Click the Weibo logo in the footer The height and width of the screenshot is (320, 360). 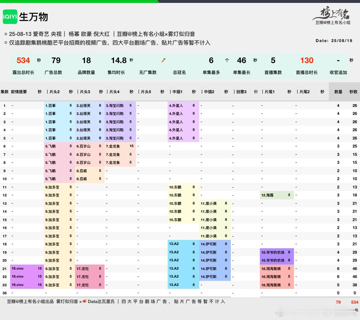coord(85,301)
